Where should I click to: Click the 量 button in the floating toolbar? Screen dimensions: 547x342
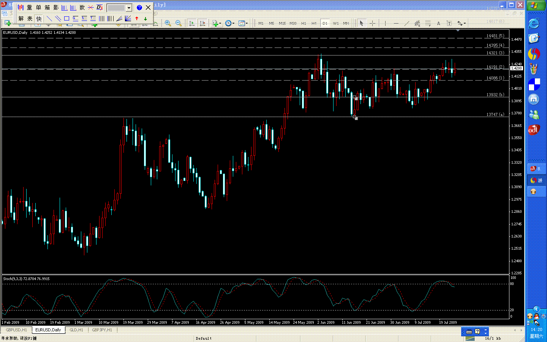point(30,8)
